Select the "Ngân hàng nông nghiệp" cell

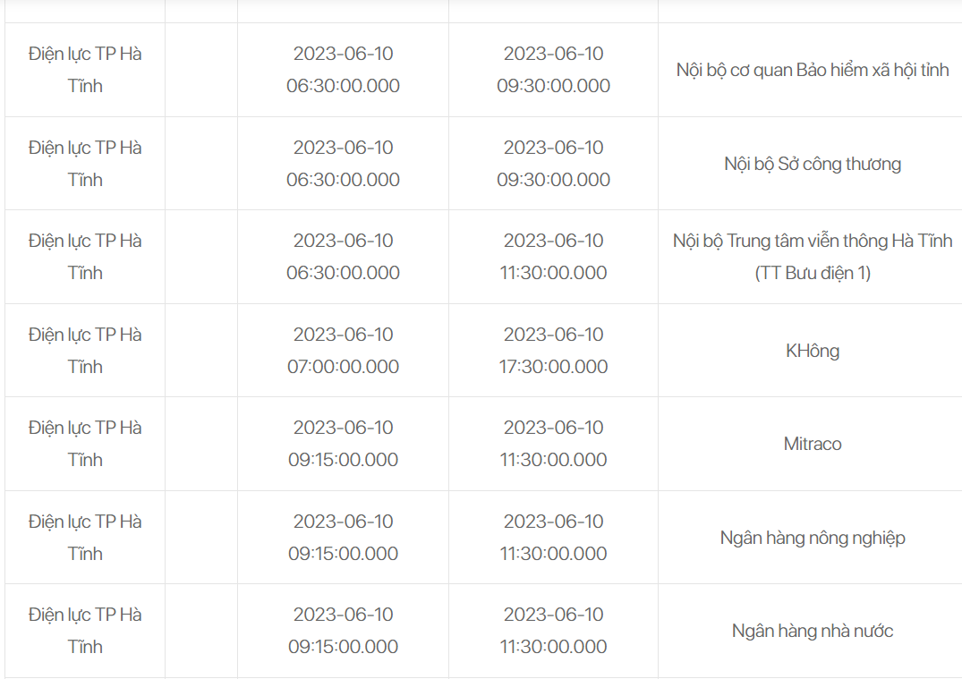pos(812,538)
